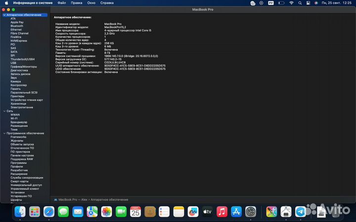356x222 pixels.
Task: Open the Информация о системе app menu
Action: 33,3
